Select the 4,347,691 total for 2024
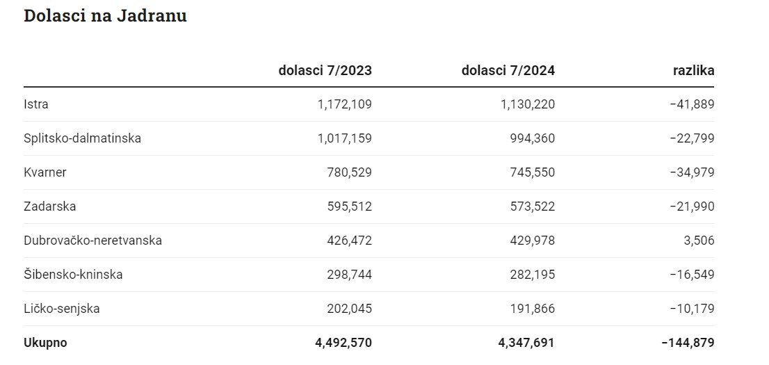The width and height of the screenshot is (769, 365). pyautogui.click(x=526, y=343)
